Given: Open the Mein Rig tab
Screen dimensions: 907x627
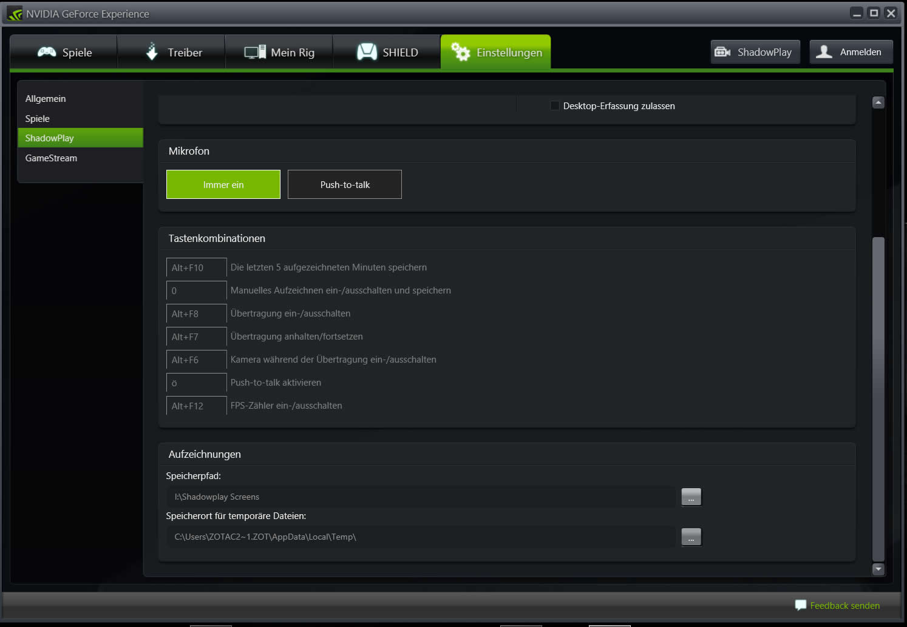Looking at the screenshot, I should 279,52.
